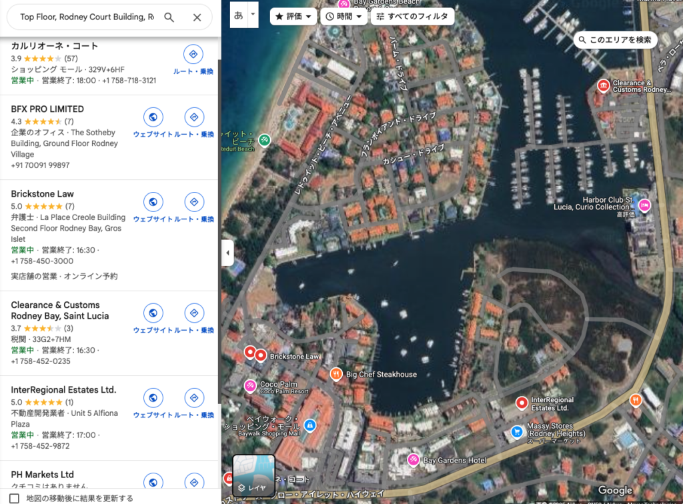The width and height of the screenshot is (683, 504).
Task: Open the website icon for BFX PRO LIMITED
Action: [x=153, y=117]
